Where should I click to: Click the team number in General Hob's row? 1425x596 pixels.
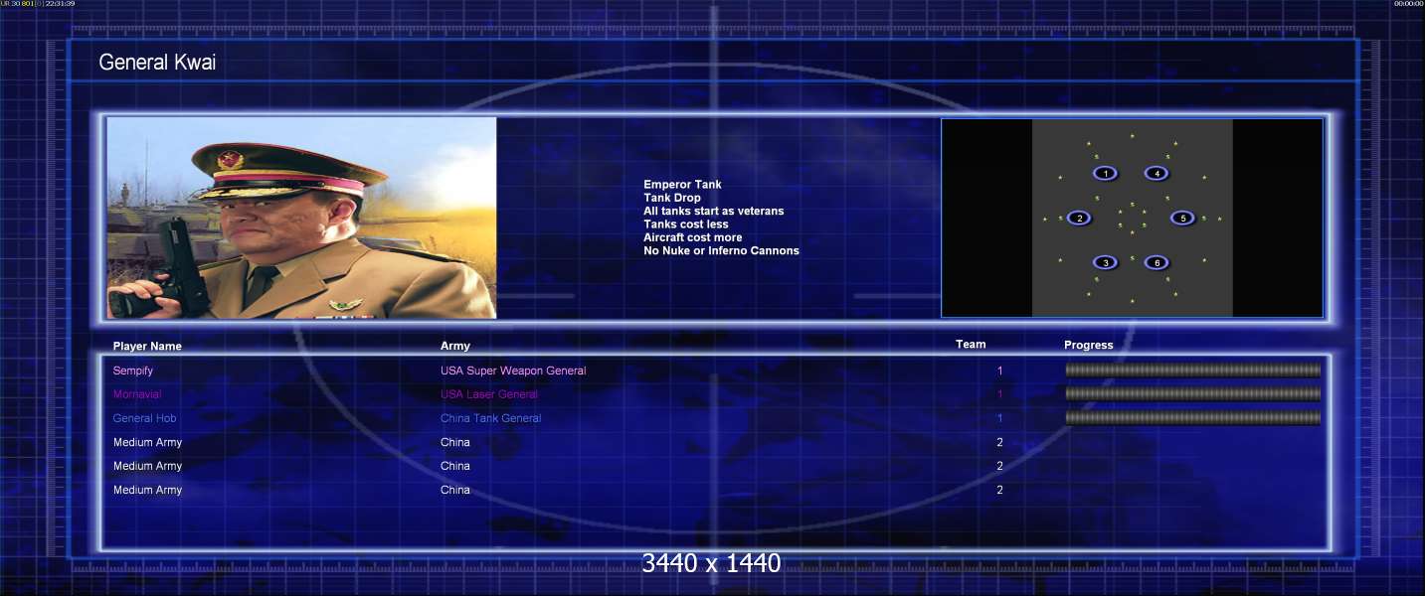(1000, 418)
